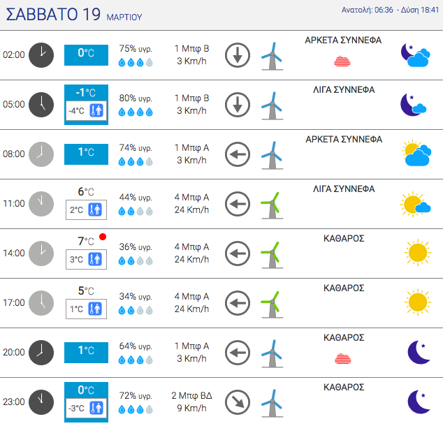Click the 4 Μπφ Α wind text at 17:00
The image size is (443, 426).
[x=191, y=296]
